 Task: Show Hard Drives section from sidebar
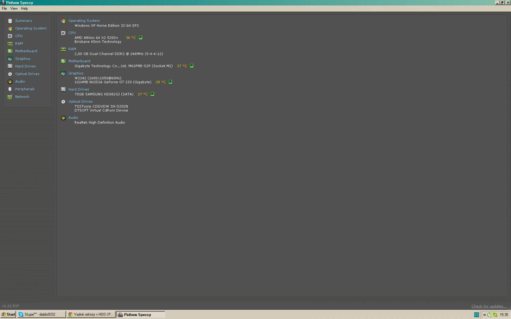click(x=26, y=66)
